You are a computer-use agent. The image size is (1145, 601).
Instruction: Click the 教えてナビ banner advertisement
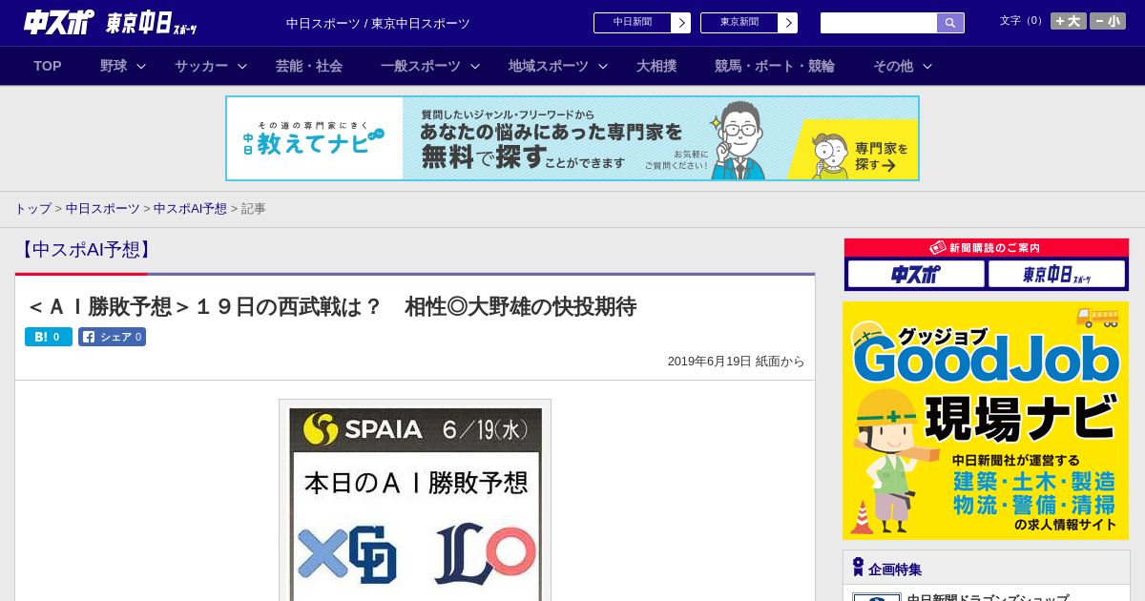point(572,138)
